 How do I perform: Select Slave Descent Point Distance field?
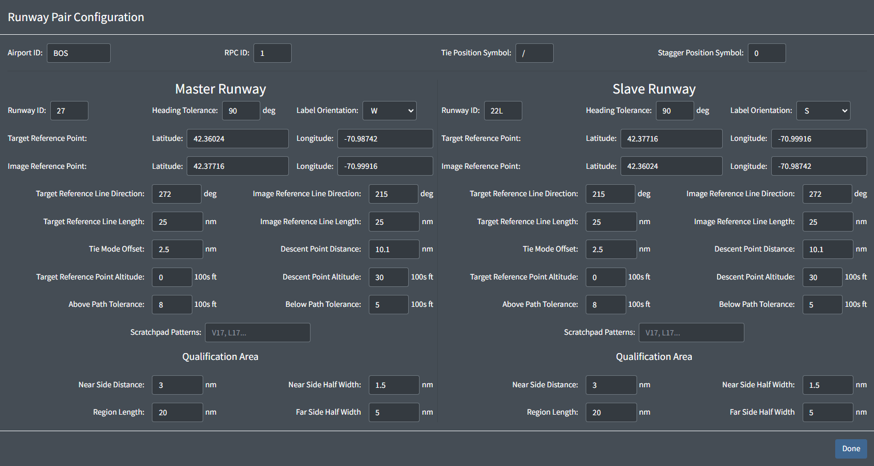click(828, 249)
